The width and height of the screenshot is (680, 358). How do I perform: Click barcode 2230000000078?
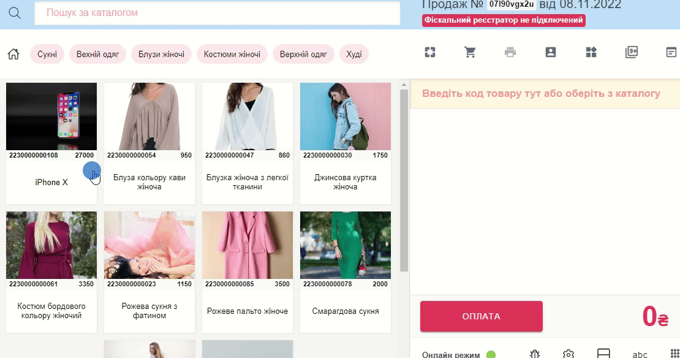coord(327,284)
